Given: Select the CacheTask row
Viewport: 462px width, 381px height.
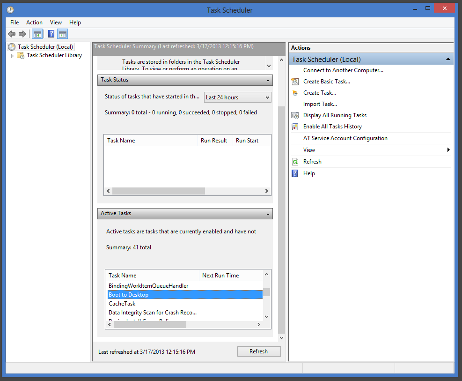Looking at the screenshot, I should coord(185,304).
